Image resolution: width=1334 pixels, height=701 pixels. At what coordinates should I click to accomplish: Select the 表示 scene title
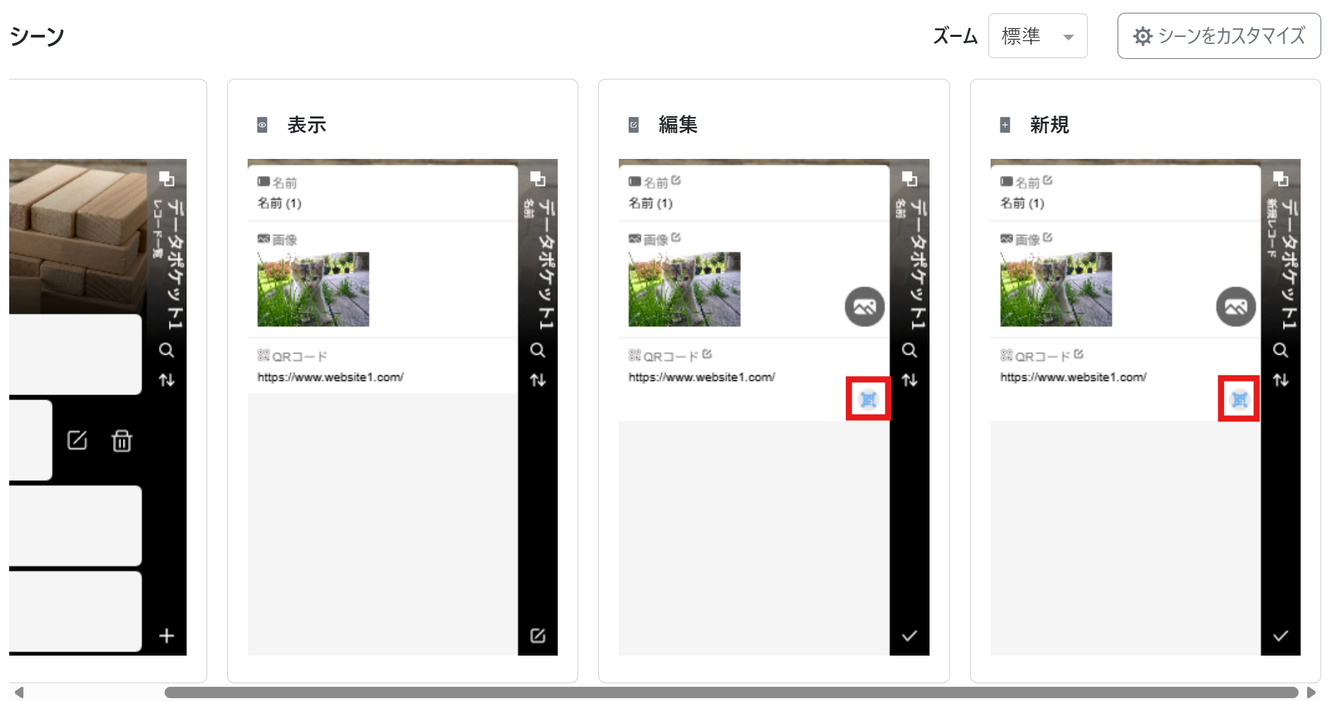[x=307, y=125]
